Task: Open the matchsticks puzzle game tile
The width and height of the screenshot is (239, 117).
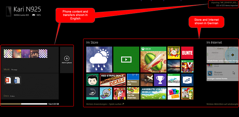Action: 147,80
